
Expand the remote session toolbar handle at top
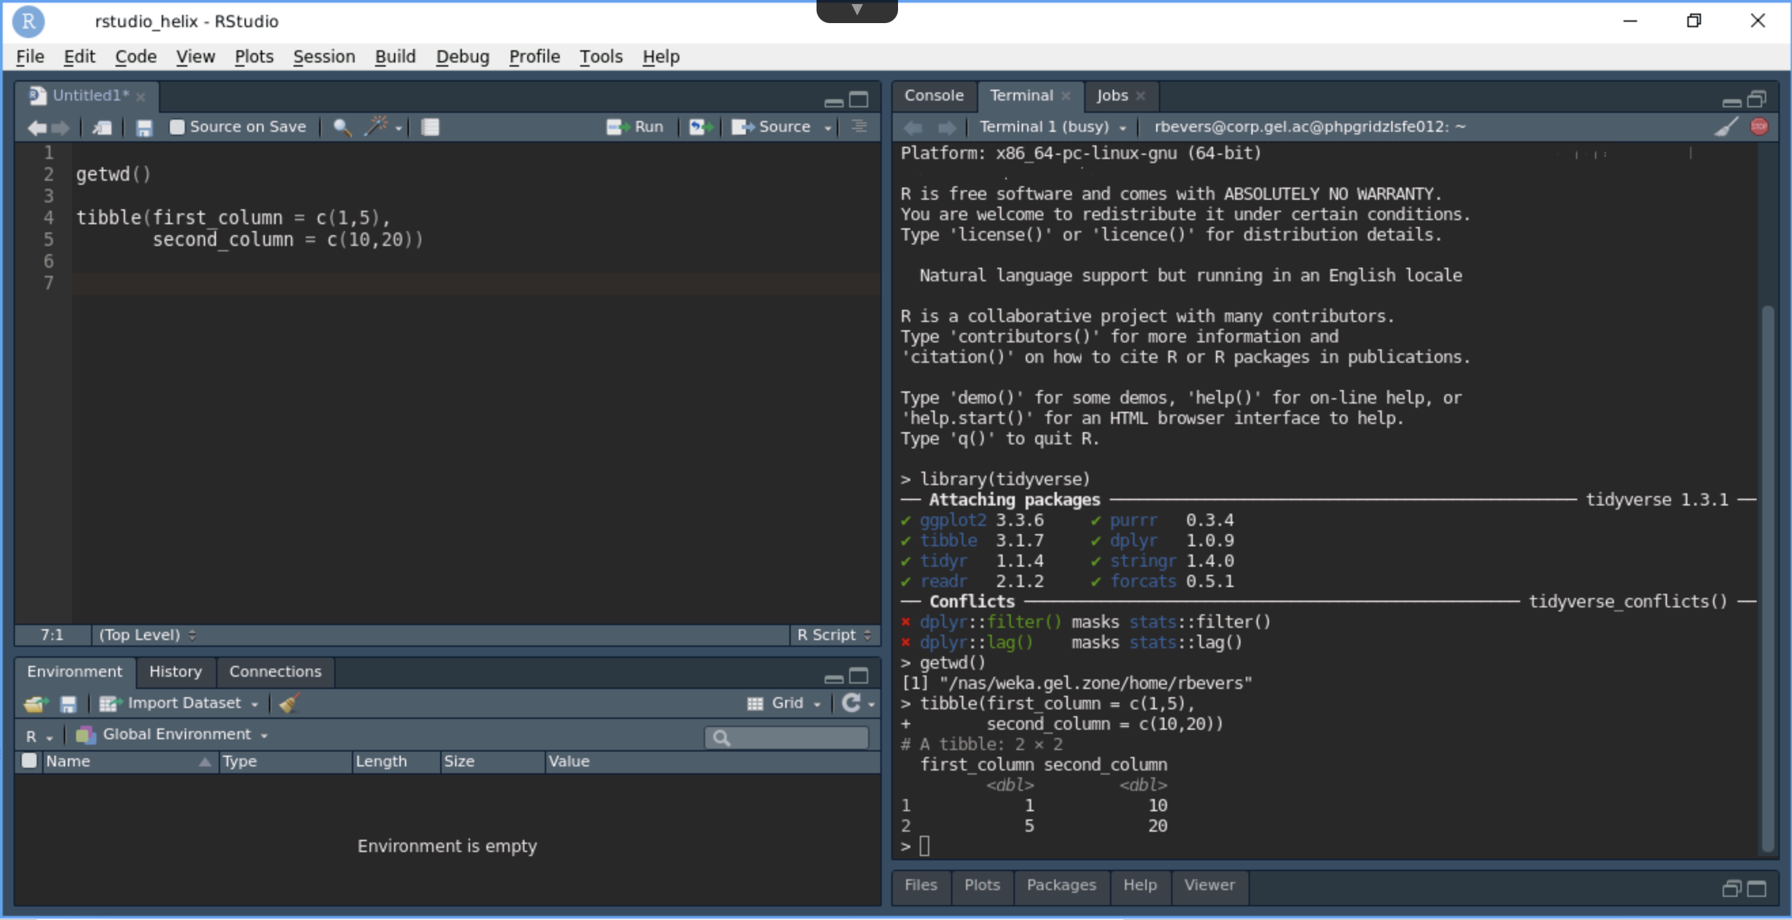pyautogui.click(x=857, y=11)
